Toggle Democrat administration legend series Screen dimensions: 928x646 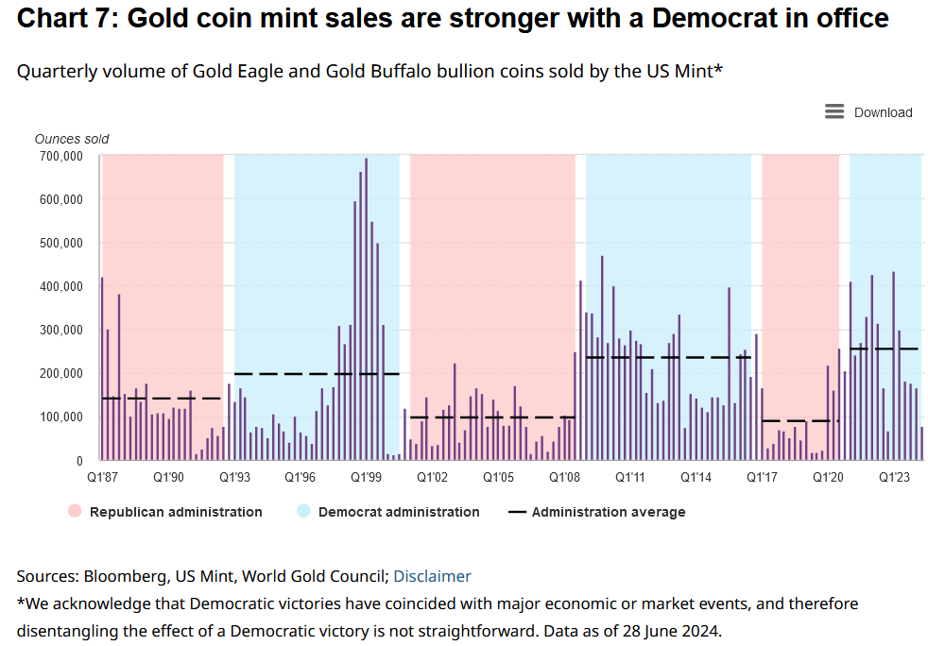click(x=398, y=512)
